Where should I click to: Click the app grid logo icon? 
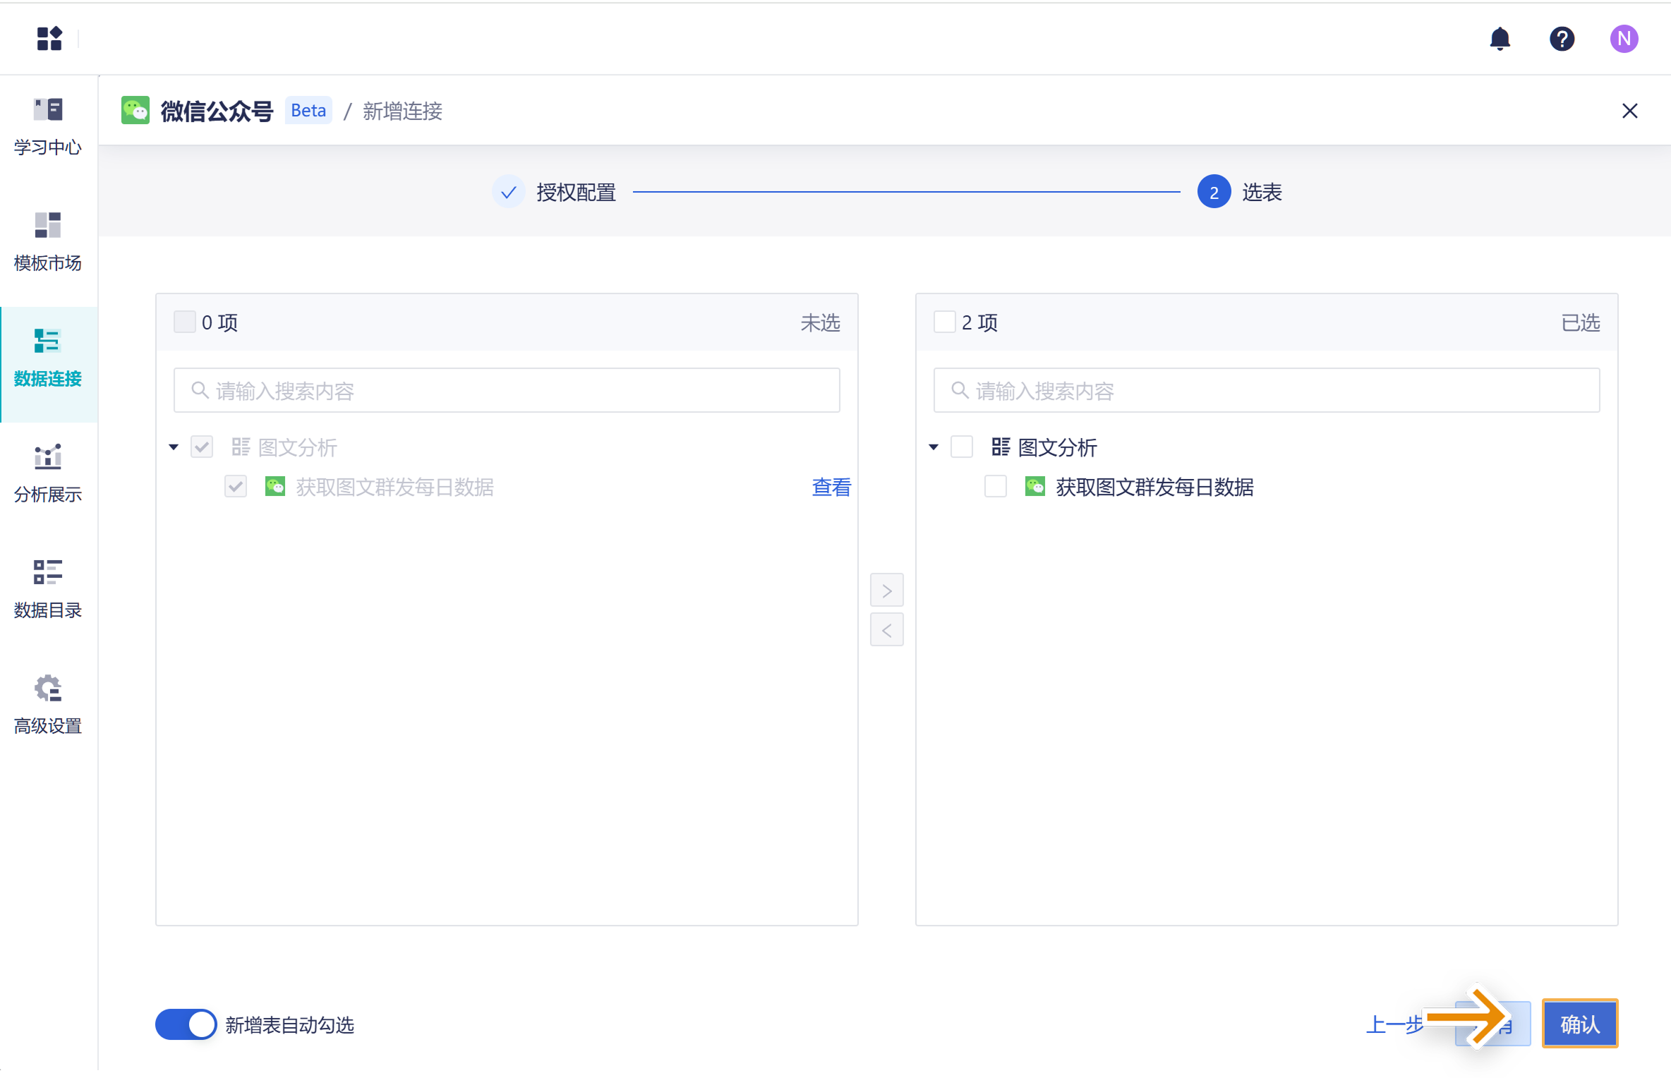[x=49, y=38]
